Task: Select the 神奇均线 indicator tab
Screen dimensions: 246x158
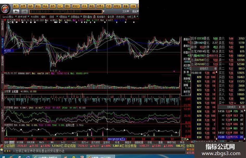Action: tap(171, 142)
